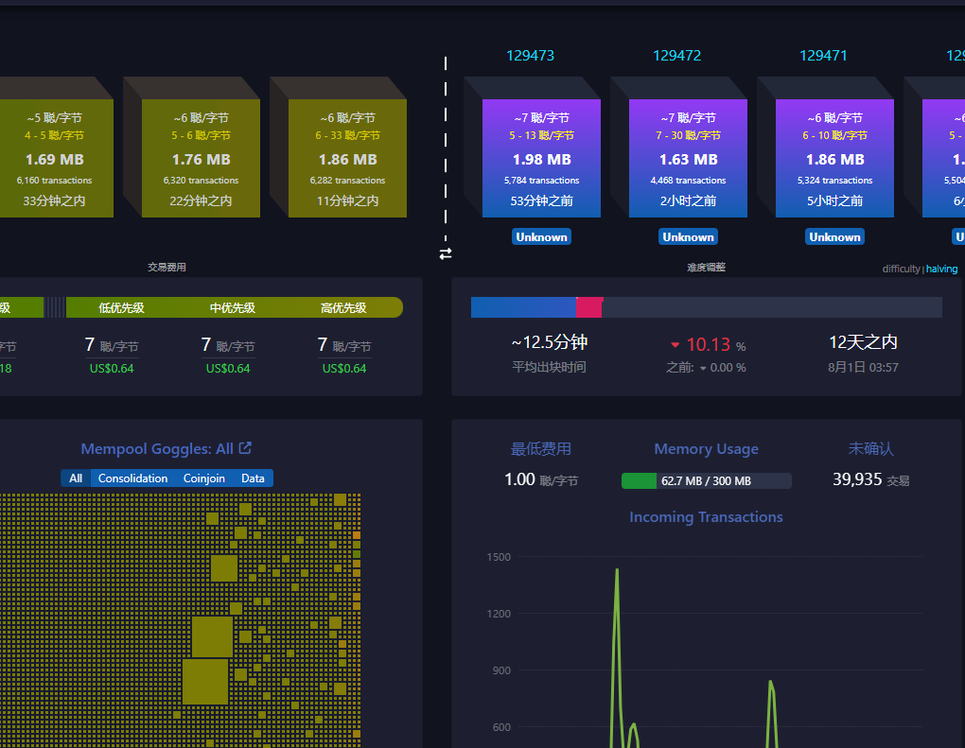Image resolution: width=965 pixels, height=748 pixels.
Task: Click the difficulty adjustment progress bar
Action: tap(707, 307)
